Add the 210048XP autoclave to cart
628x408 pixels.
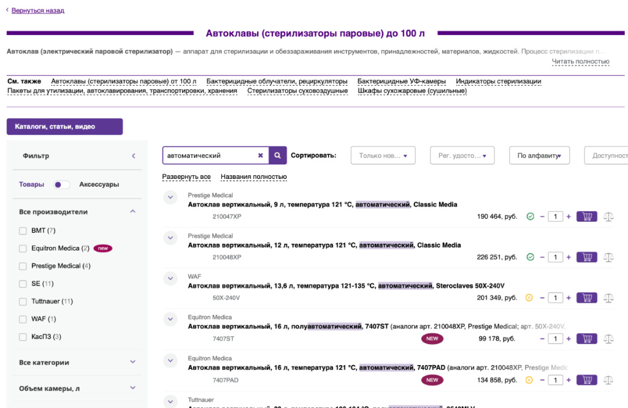coord(587,257)
